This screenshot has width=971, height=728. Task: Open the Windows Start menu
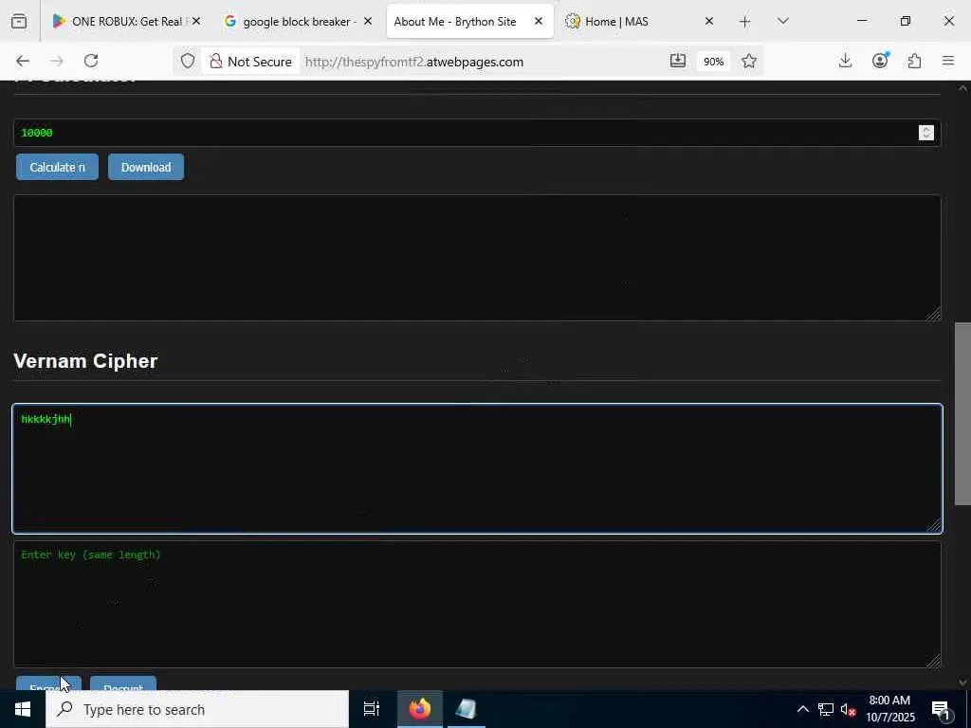click(x=23, y=709)
